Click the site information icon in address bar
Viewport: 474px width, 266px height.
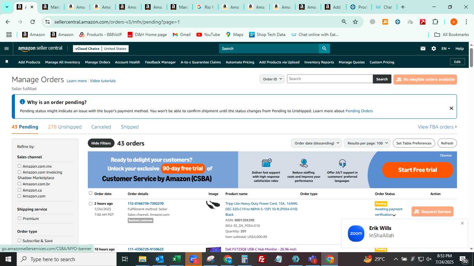[x=48, y=22]
